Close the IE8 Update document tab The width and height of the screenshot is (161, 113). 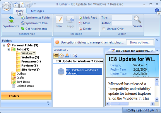tap(153, 51)
